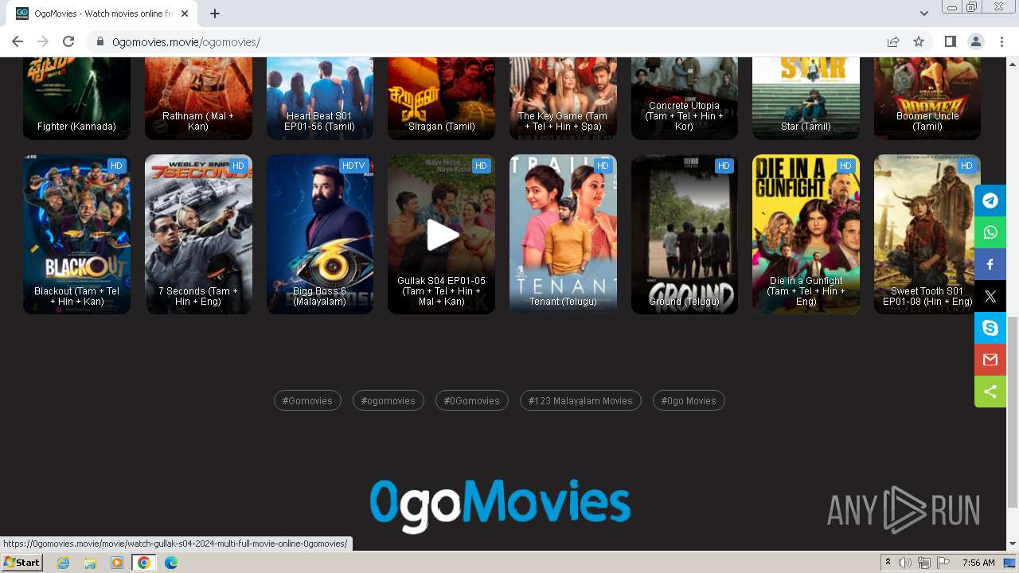Image resolution: width=1019 pixels, height=573 pixels.
Task: Share page via WhatsApp icon
Action: click(990, 232)
